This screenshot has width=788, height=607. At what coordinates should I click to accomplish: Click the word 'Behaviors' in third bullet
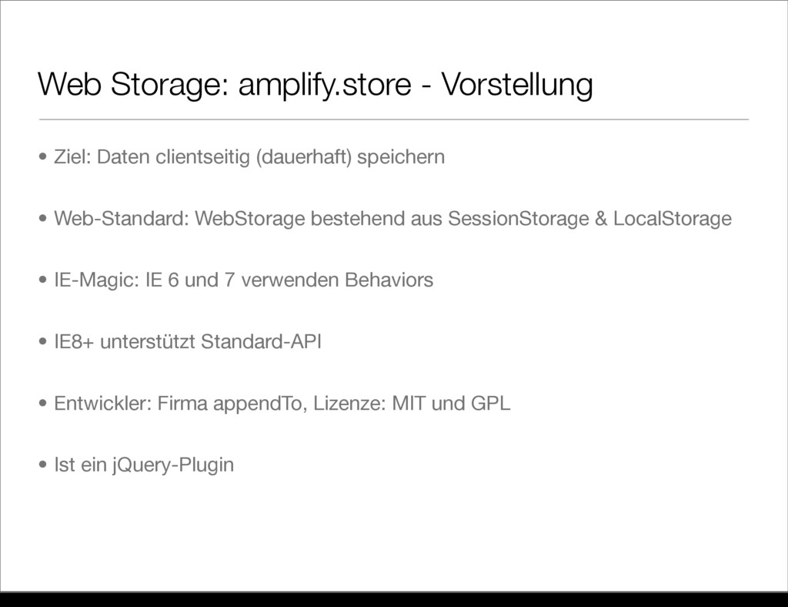(389, 280)
